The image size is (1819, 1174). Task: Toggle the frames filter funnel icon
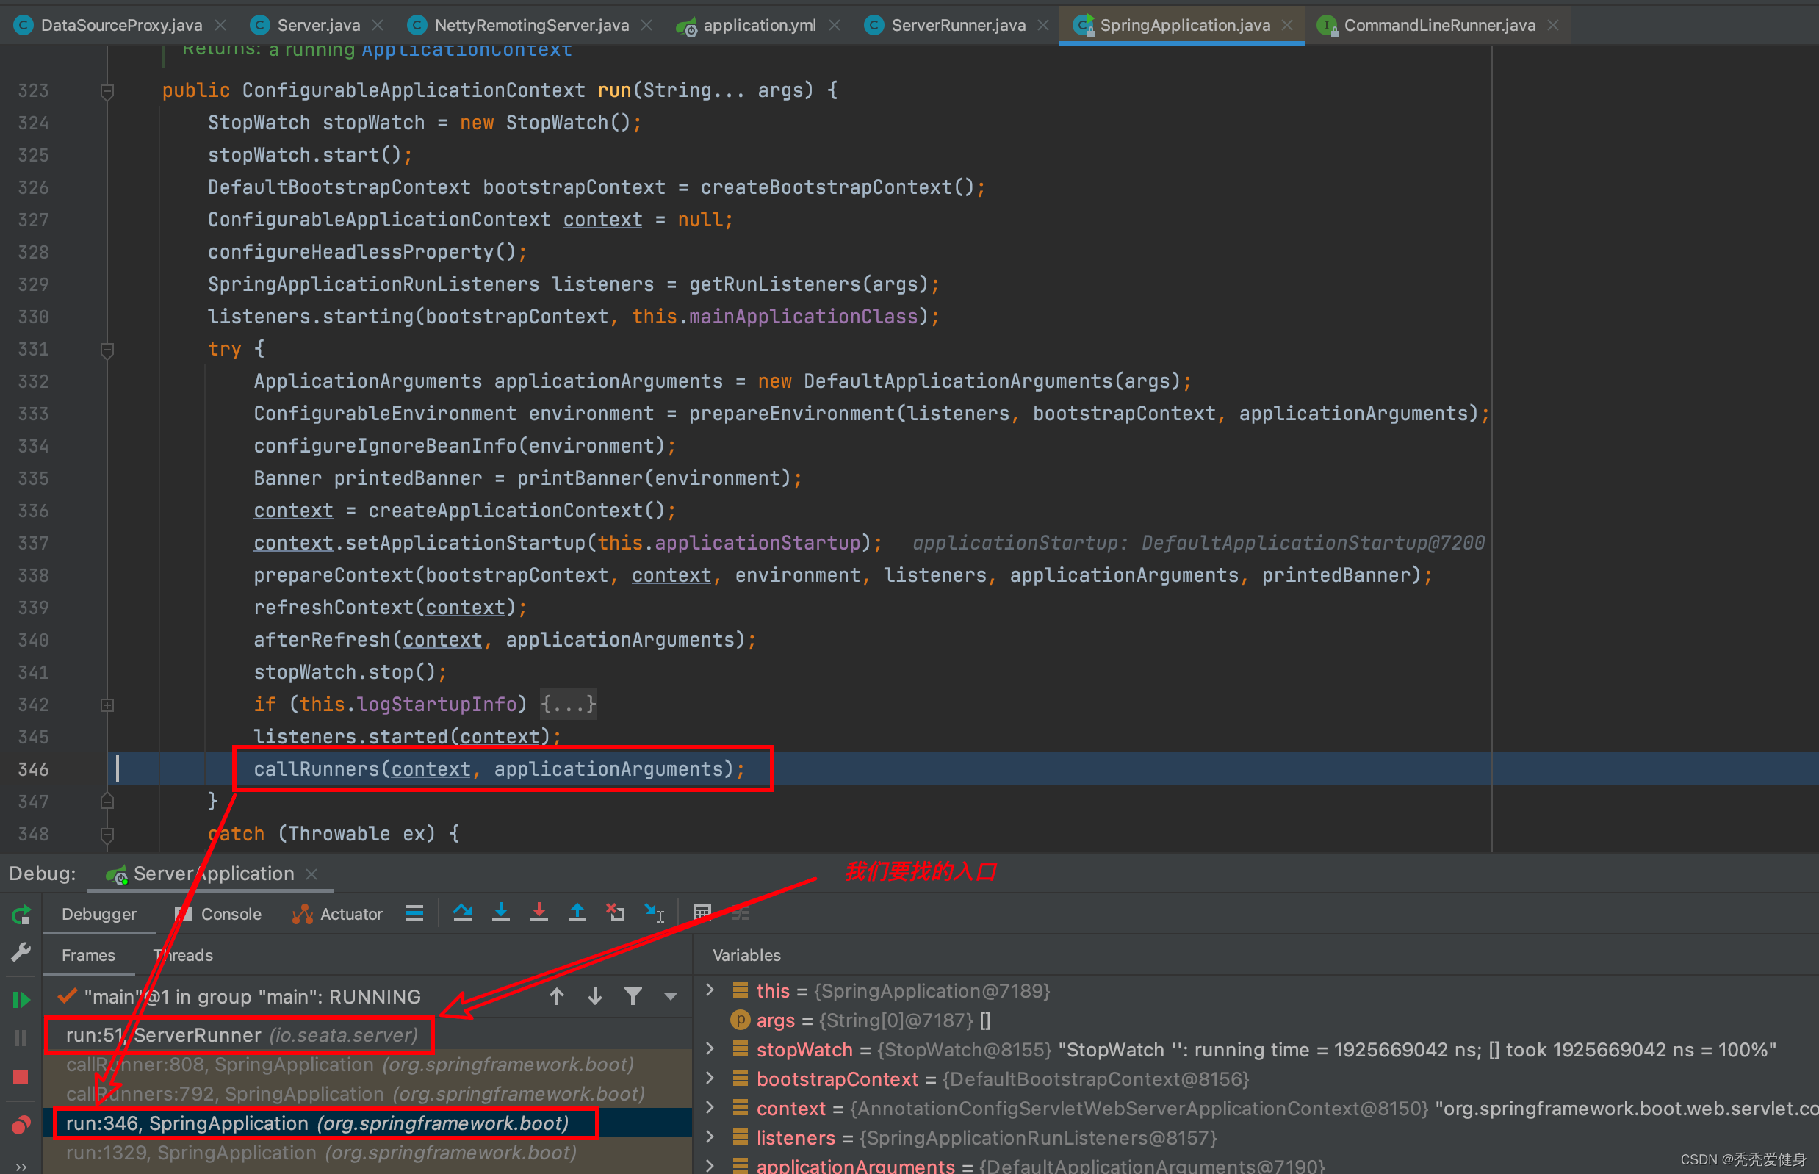[633, 996]
